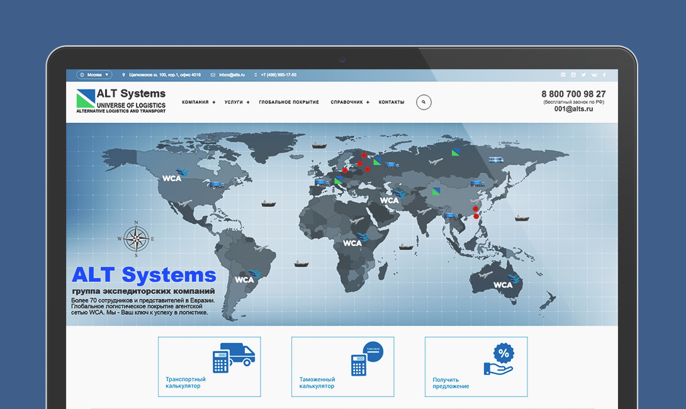The width and height of the screenshot is (686, 409).
Task: Click the ship icon in the Indian Ocean
Action: click(x=405, y=247)
